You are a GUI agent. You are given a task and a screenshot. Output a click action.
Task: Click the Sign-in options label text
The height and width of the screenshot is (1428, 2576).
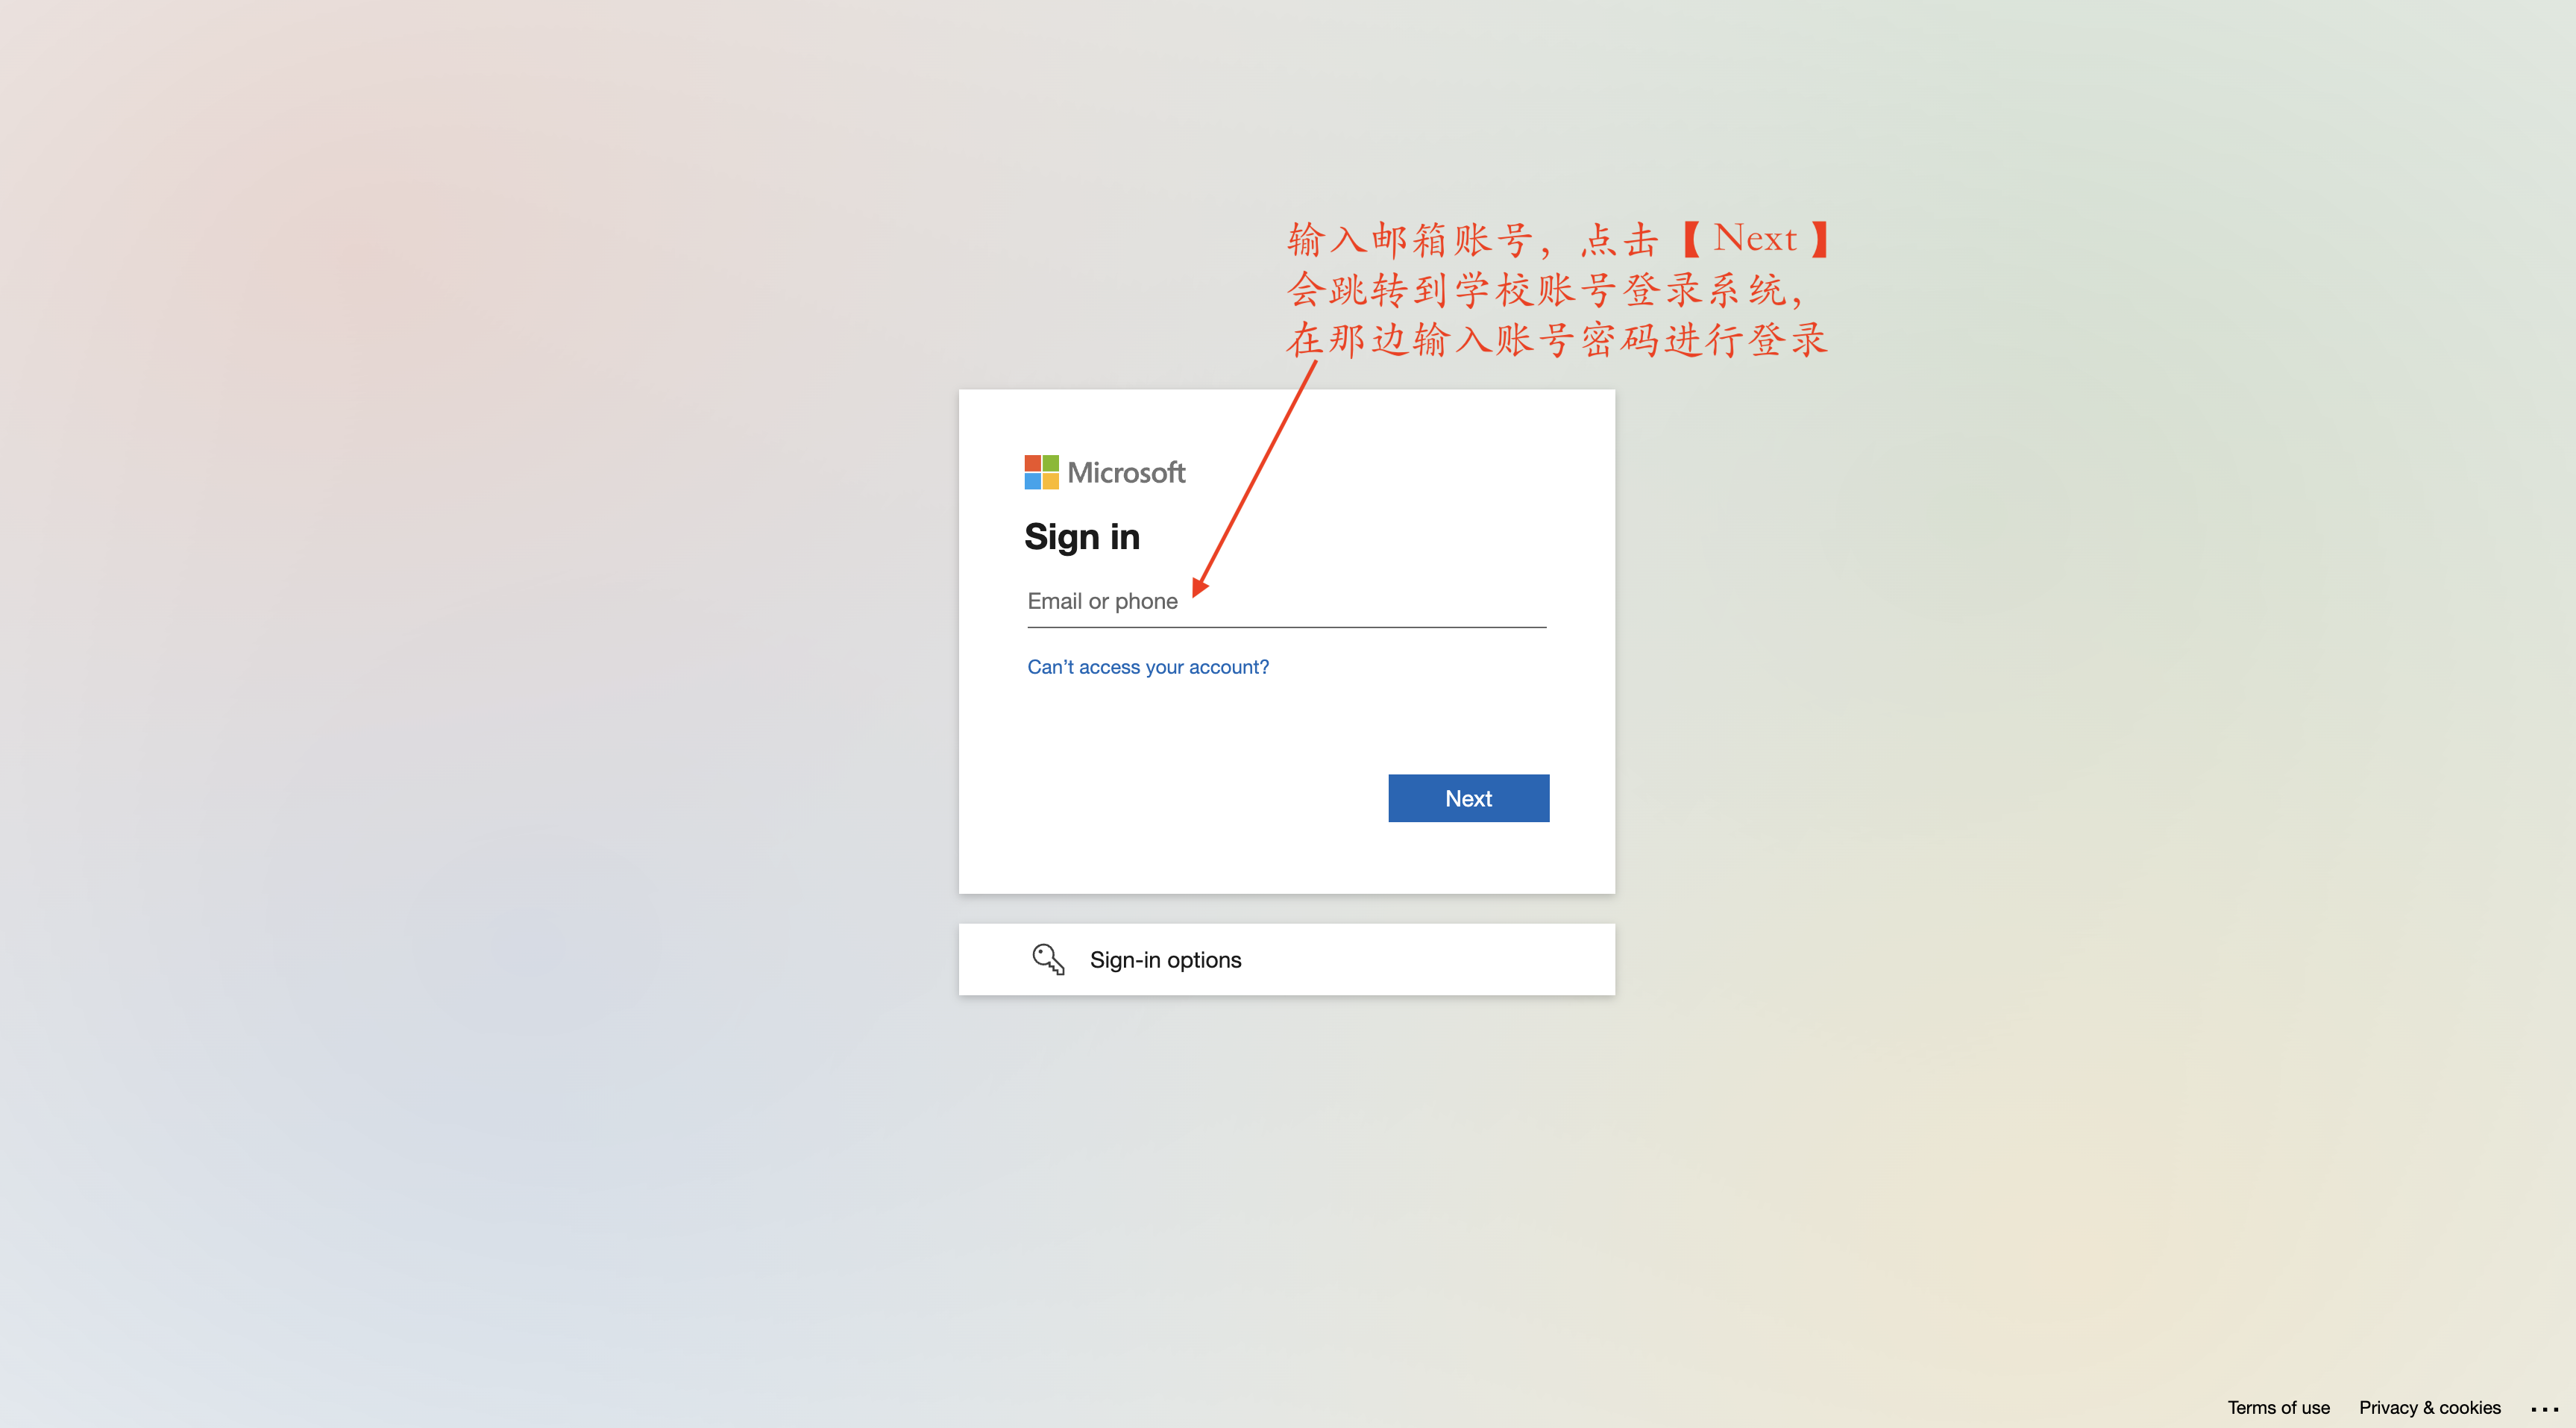click(1165, 959)
